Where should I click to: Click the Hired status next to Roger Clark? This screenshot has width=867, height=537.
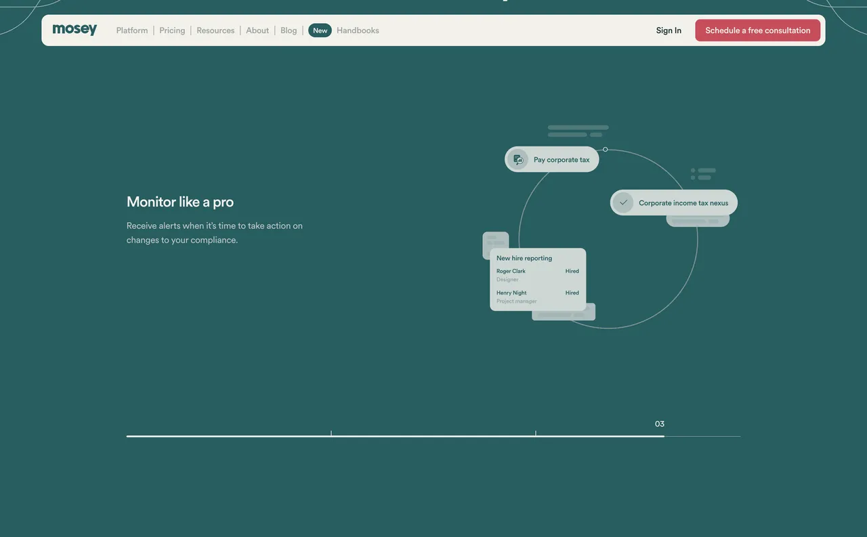572,270
